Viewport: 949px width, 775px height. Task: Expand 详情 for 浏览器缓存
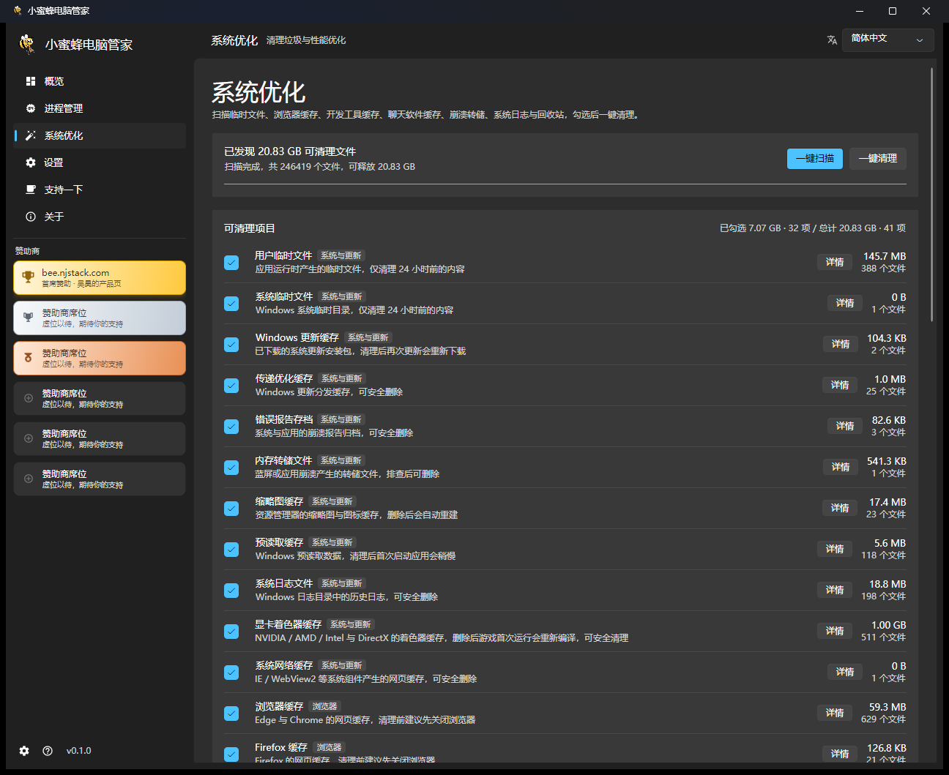(x=835, y=713)
